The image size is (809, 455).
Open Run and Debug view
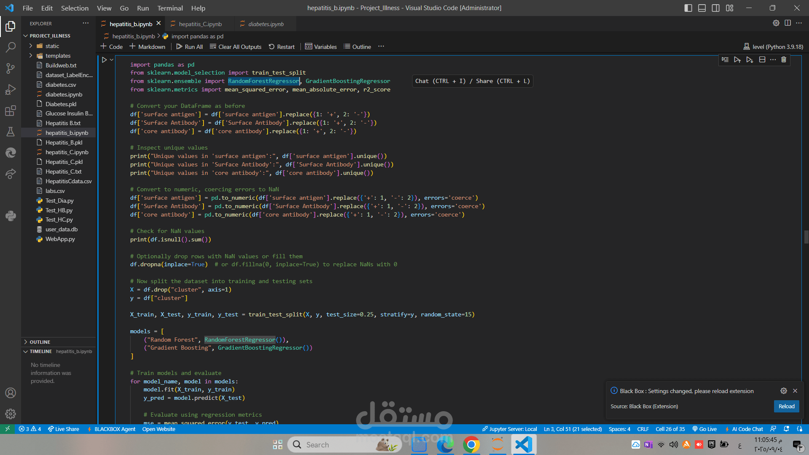(11, 89)
